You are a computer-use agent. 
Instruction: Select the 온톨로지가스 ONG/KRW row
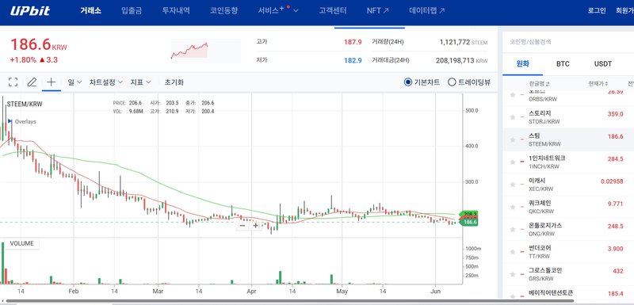[568, 230]
